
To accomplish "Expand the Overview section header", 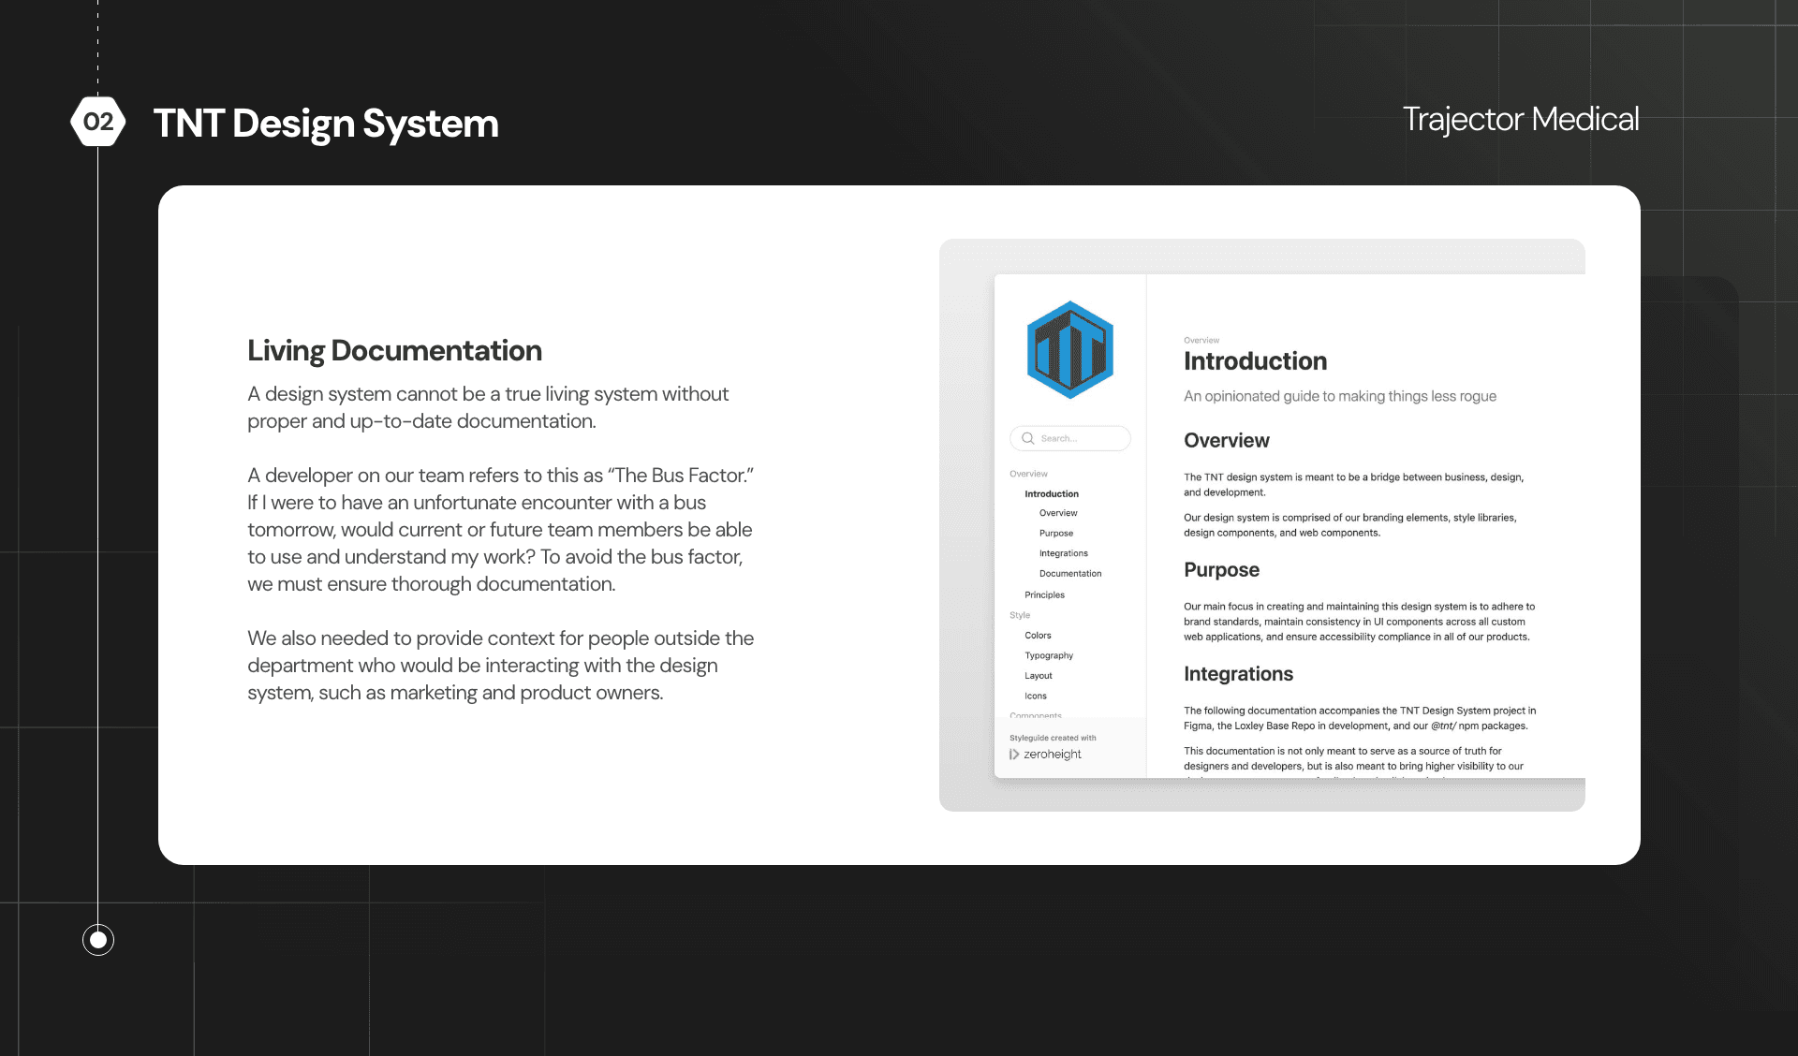I will pos(1028,474).
